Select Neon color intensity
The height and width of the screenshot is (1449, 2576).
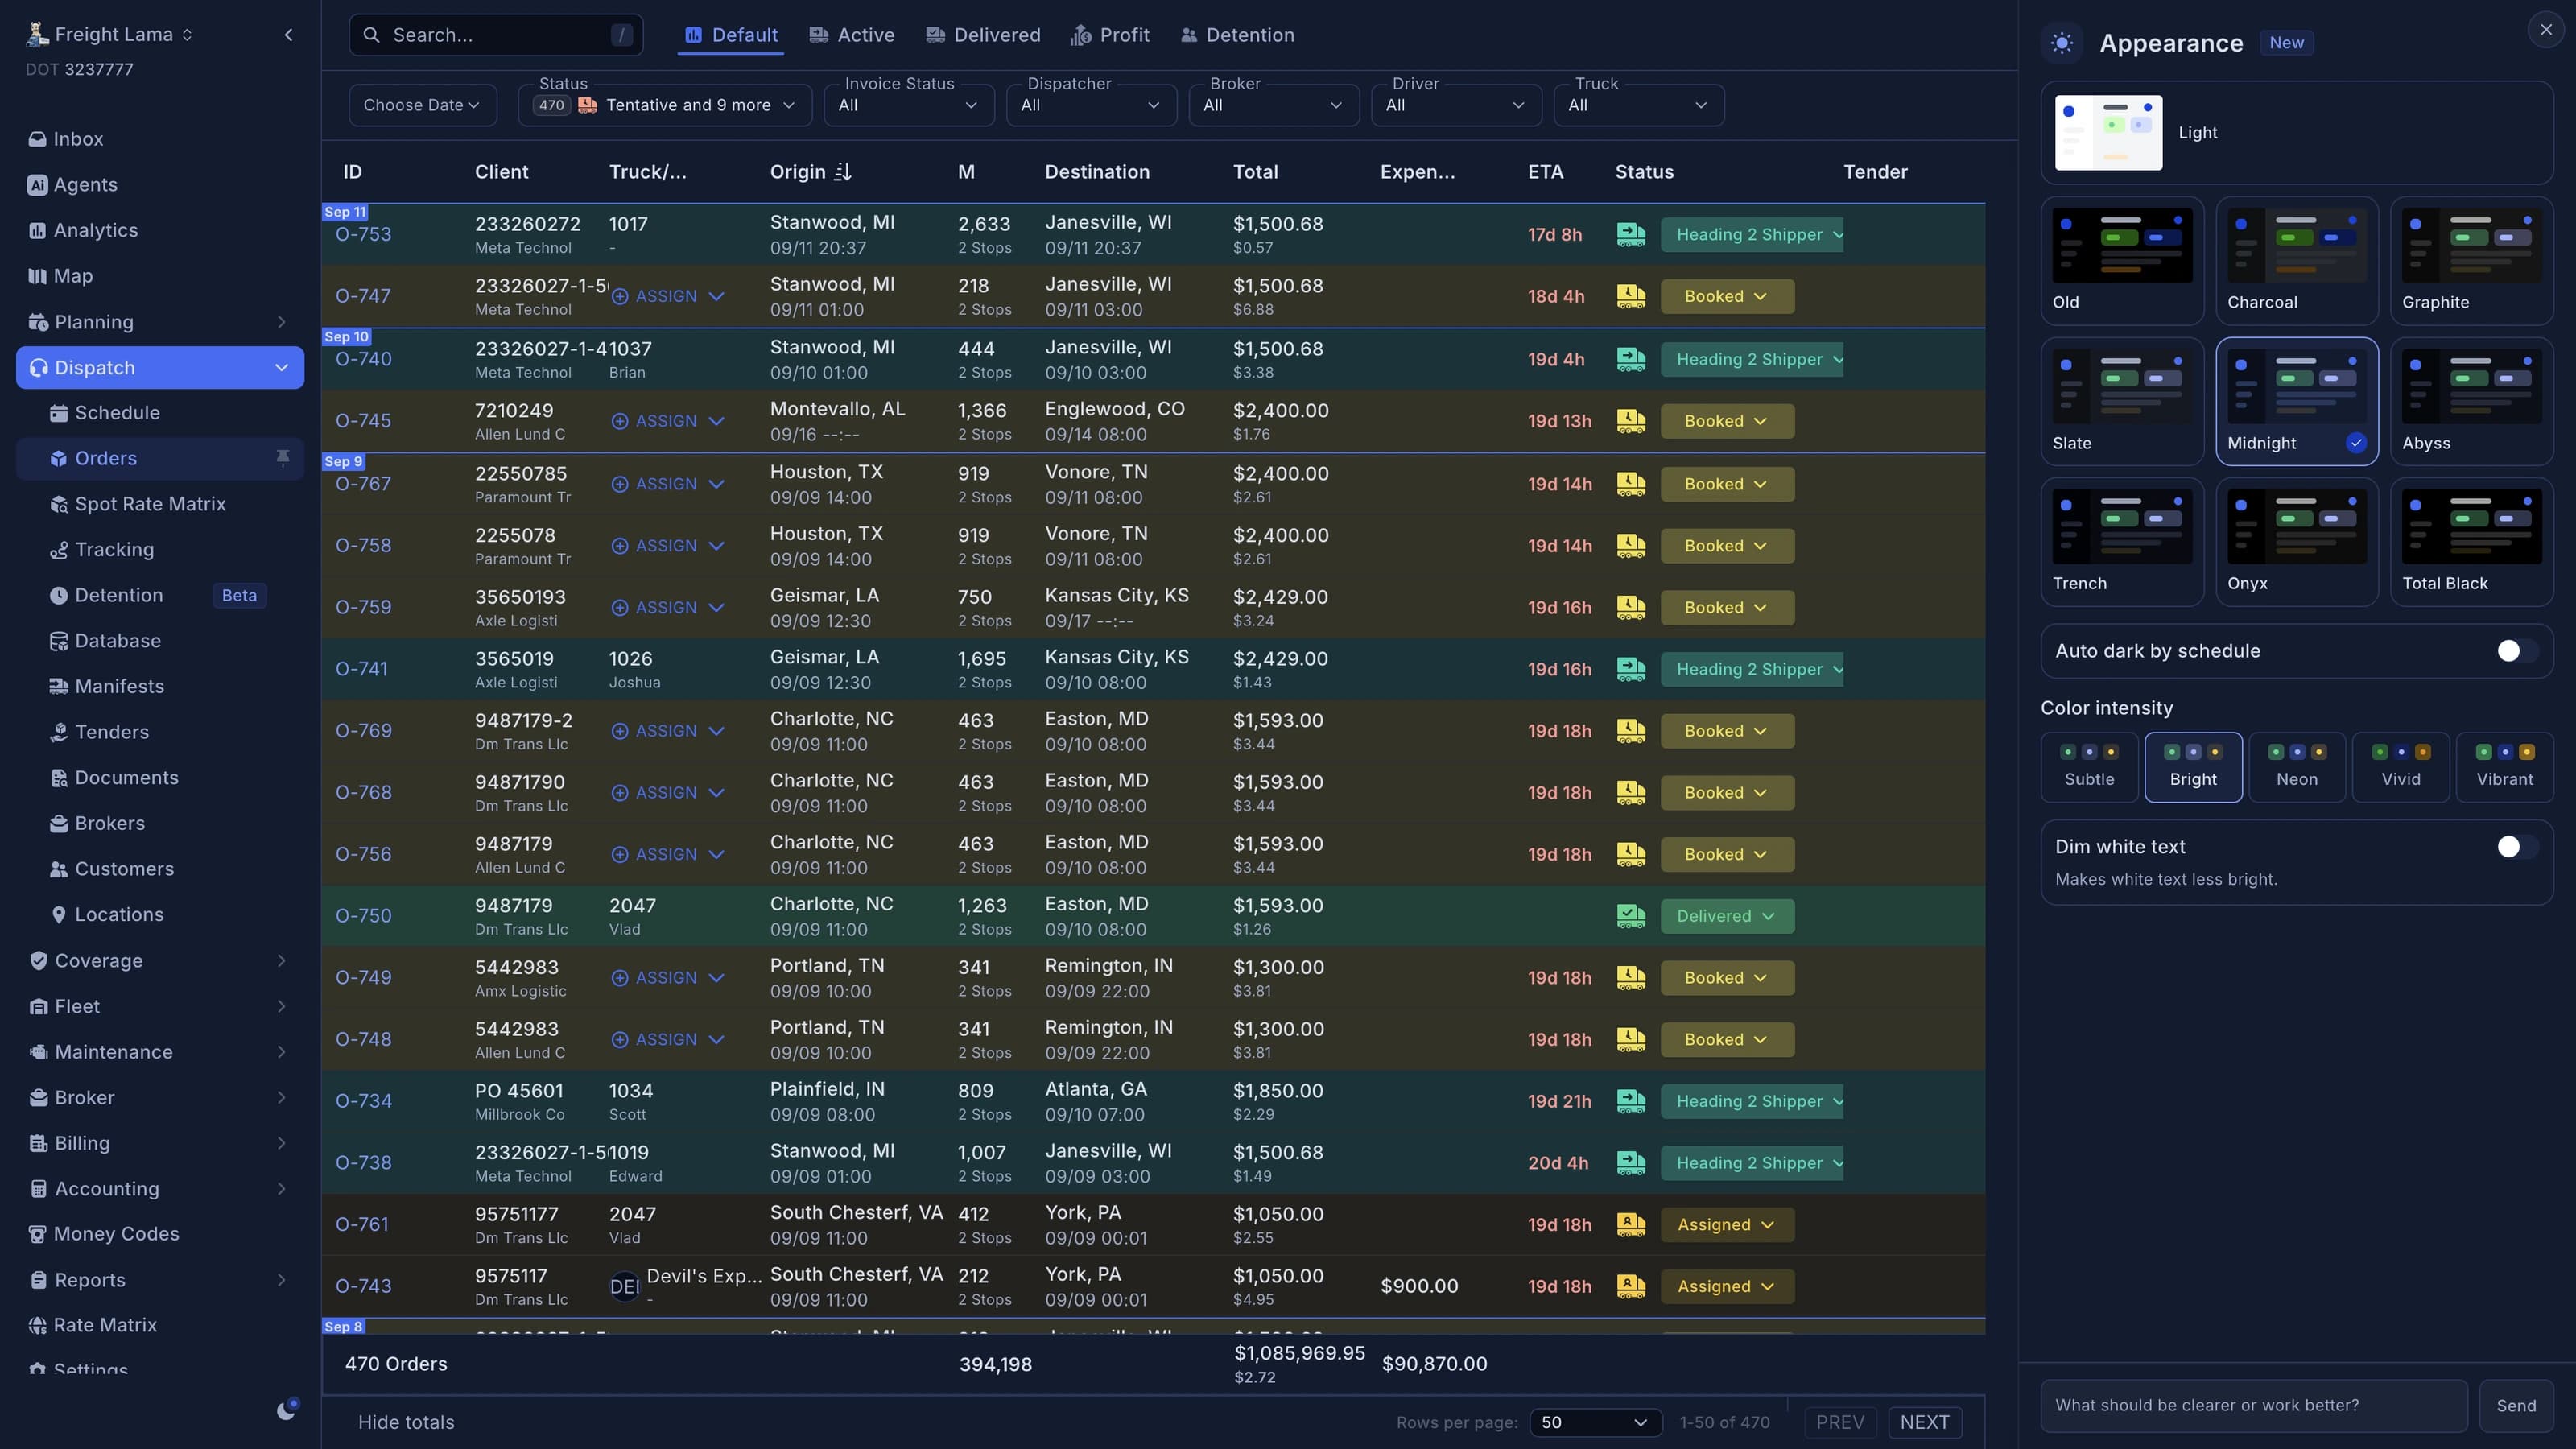coord(2297,767)
